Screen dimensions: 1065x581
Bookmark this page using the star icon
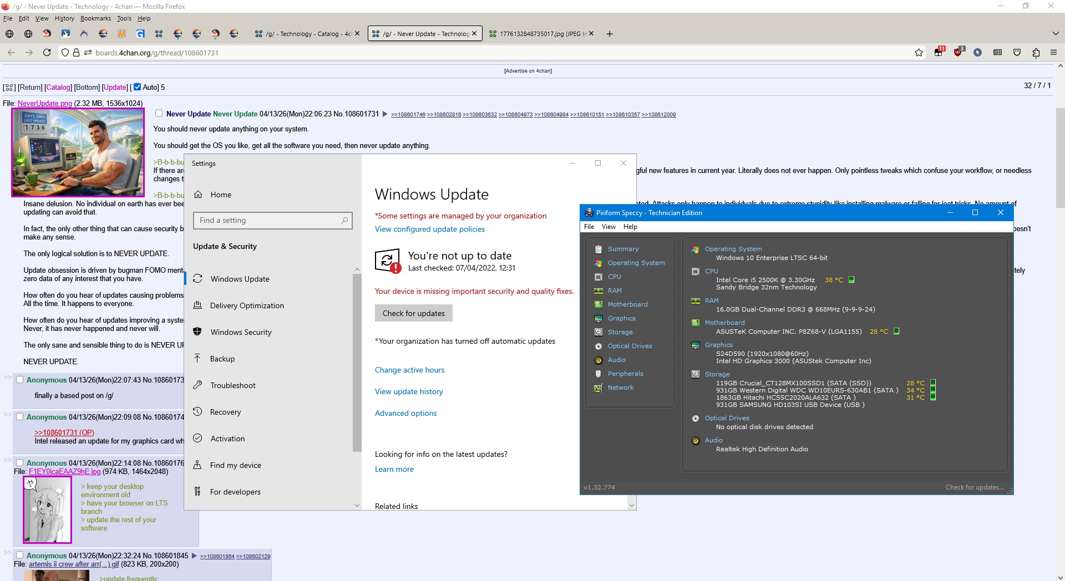[919, 53]
